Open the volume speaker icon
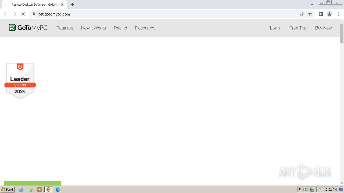This screenshot has width=344, height=193. pyautogui.click(x=306, y=190)
